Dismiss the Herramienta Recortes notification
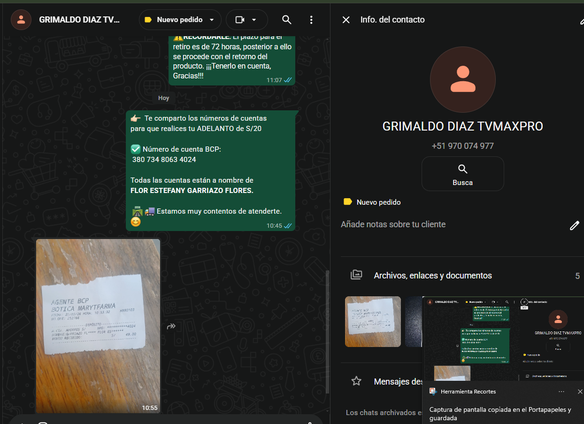The image size is (584, 424). pyautogui.click(x=580, y=392)
